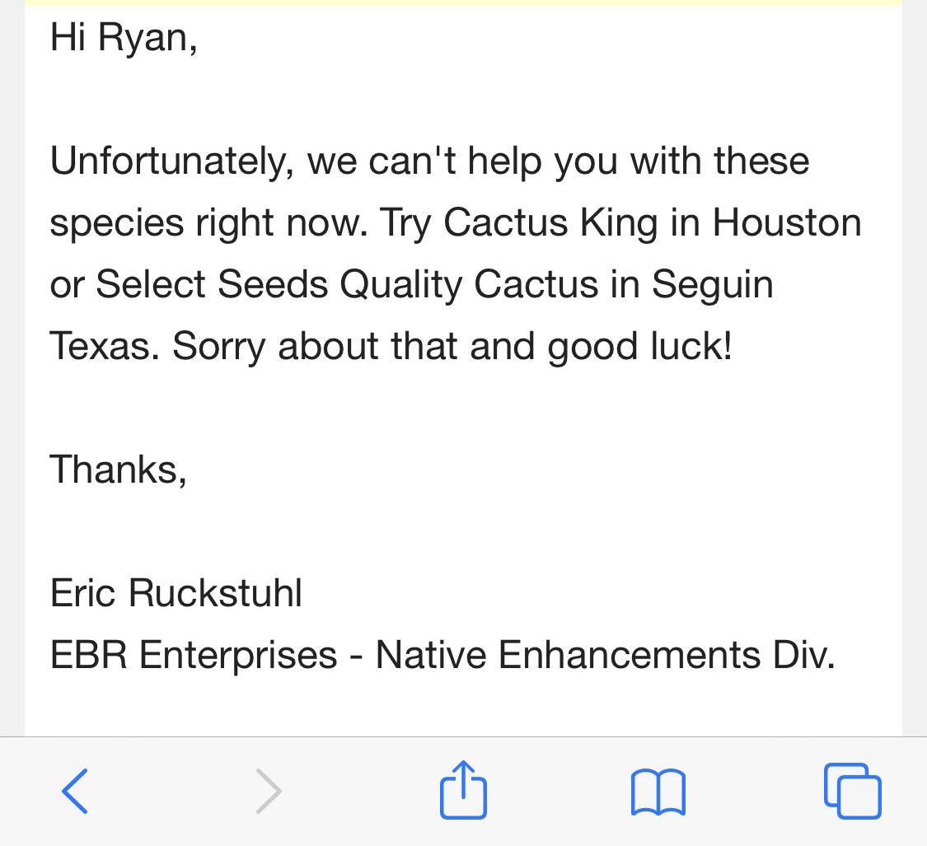927x846 pixels.
Task: Open the share sheet icon
Action: (463, 790)
